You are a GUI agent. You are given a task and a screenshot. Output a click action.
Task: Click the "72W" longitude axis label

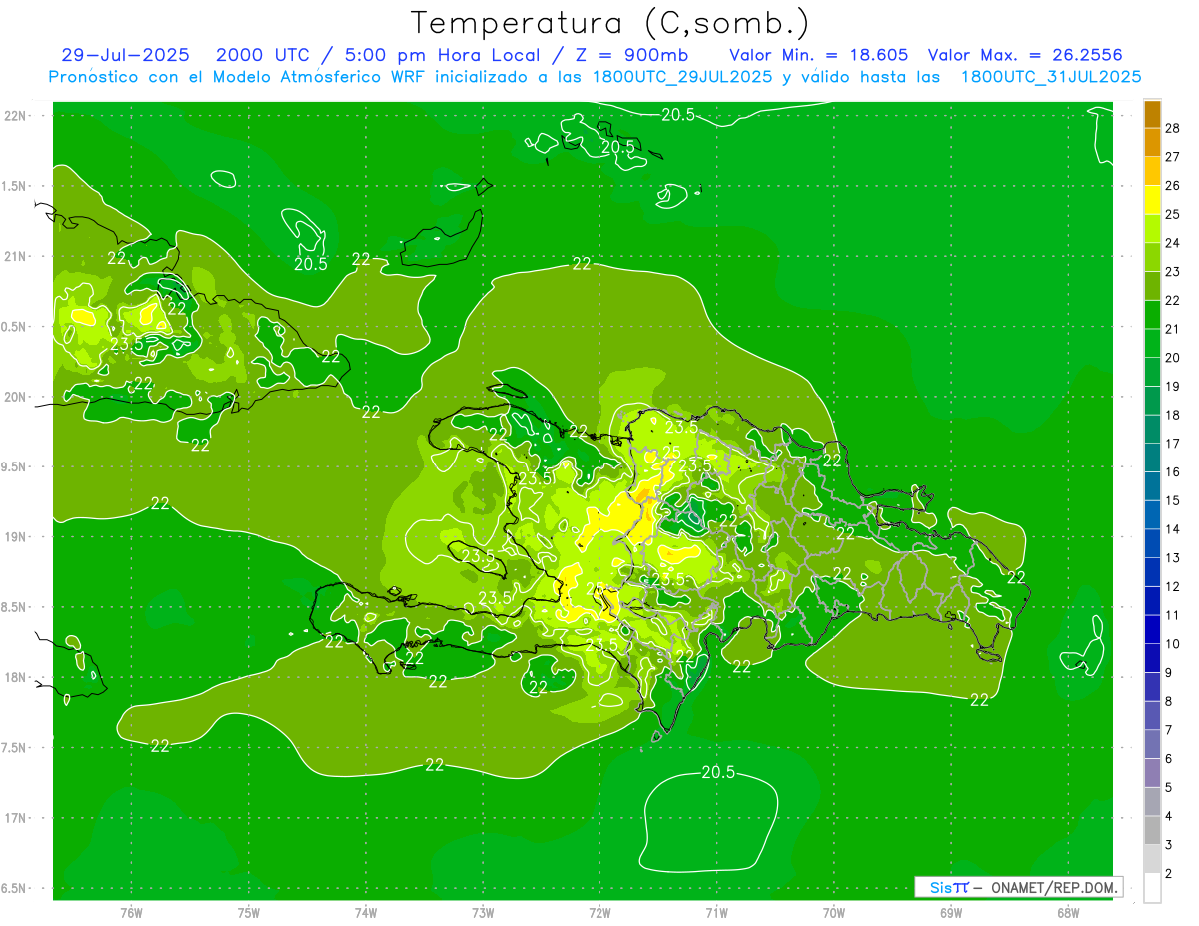click(599, 913)
